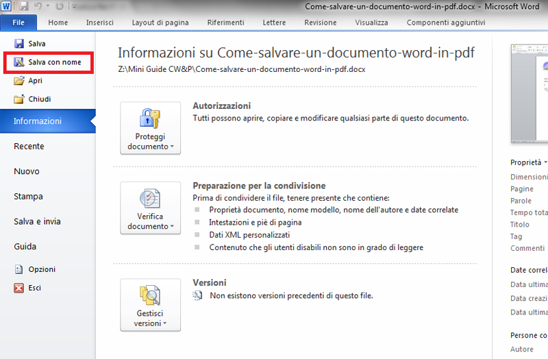This screenshot has height=359, width=548.
Task: Click the Word logo in title bar
Action: 6,6
